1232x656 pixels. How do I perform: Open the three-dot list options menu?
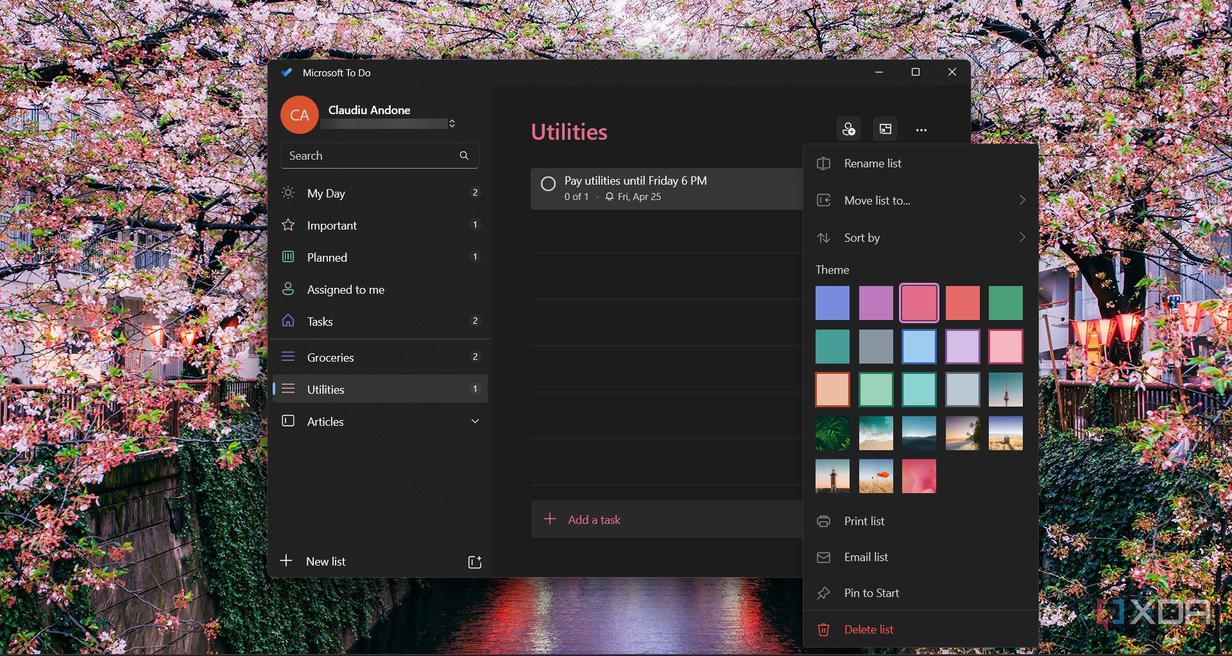(x=921, y=130)
